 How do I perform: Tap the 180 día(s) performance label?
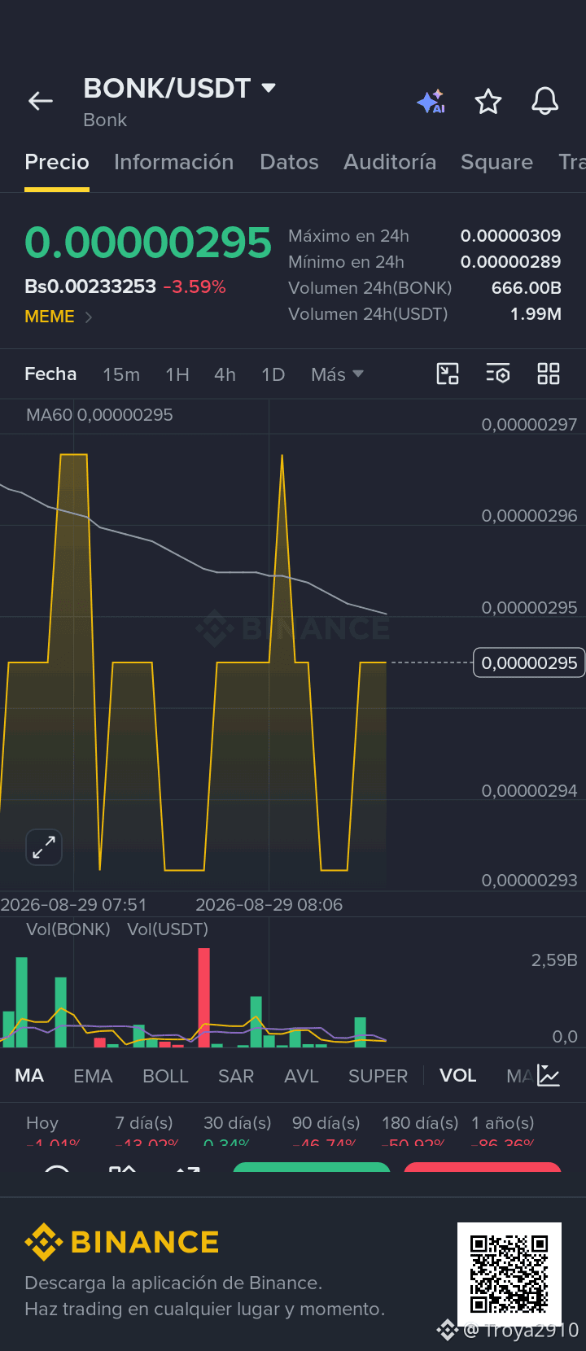coord(420,1123)
